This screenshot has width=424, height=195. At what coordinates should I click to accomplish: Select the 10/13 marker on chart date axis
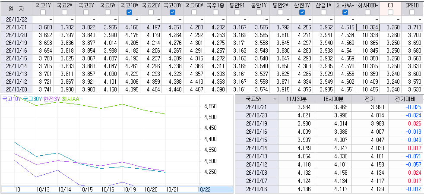click(x=42, y=189)
